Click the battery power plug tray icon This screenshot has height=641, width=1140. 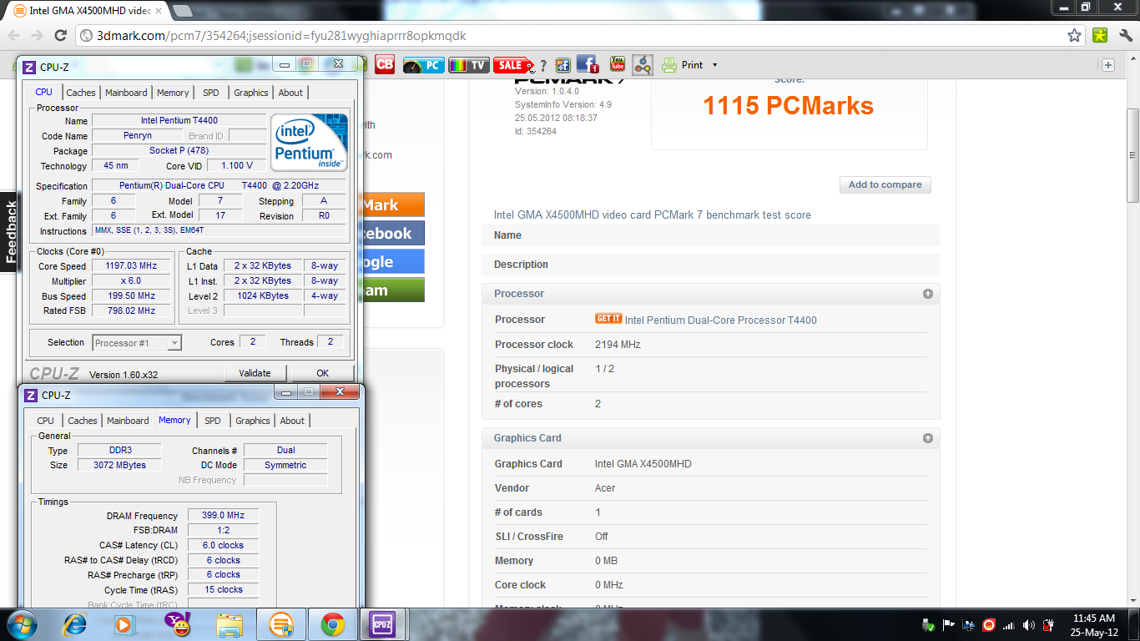click(1048, 625)
